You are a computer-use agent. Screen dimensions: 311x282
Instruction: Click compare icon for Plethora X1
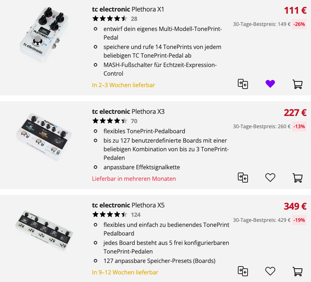pyautogui.click(x=243, y=84)
